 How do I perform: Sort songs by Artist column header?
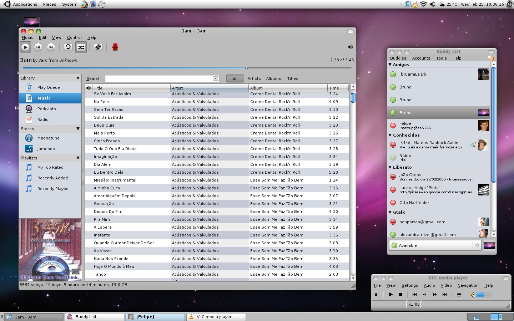210,88
